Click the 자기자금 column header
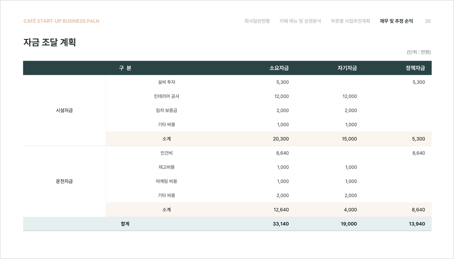The width and height of the screenshot is (454, 259). 347,68
